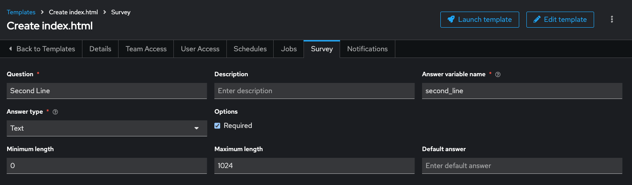
Task: Launch the template with rocket button
Action: [480, 20]
